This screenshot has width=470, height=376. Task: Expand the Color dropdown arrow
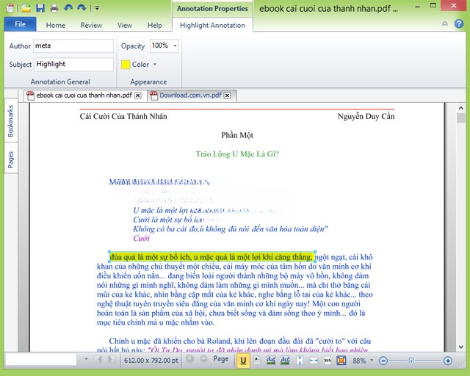(x=155, y=65)
